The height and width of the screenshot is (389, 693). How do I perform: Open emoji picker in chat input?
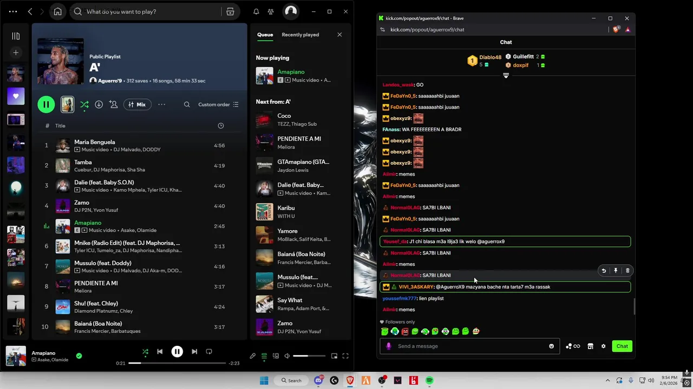551,346
